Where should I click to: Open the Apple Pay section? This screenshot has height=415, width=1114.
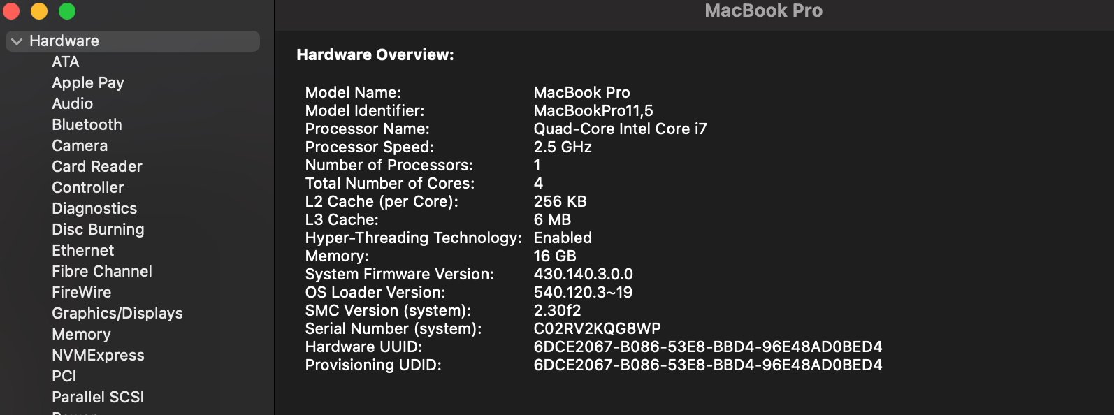pyautogui.click(x=88, y=83)
